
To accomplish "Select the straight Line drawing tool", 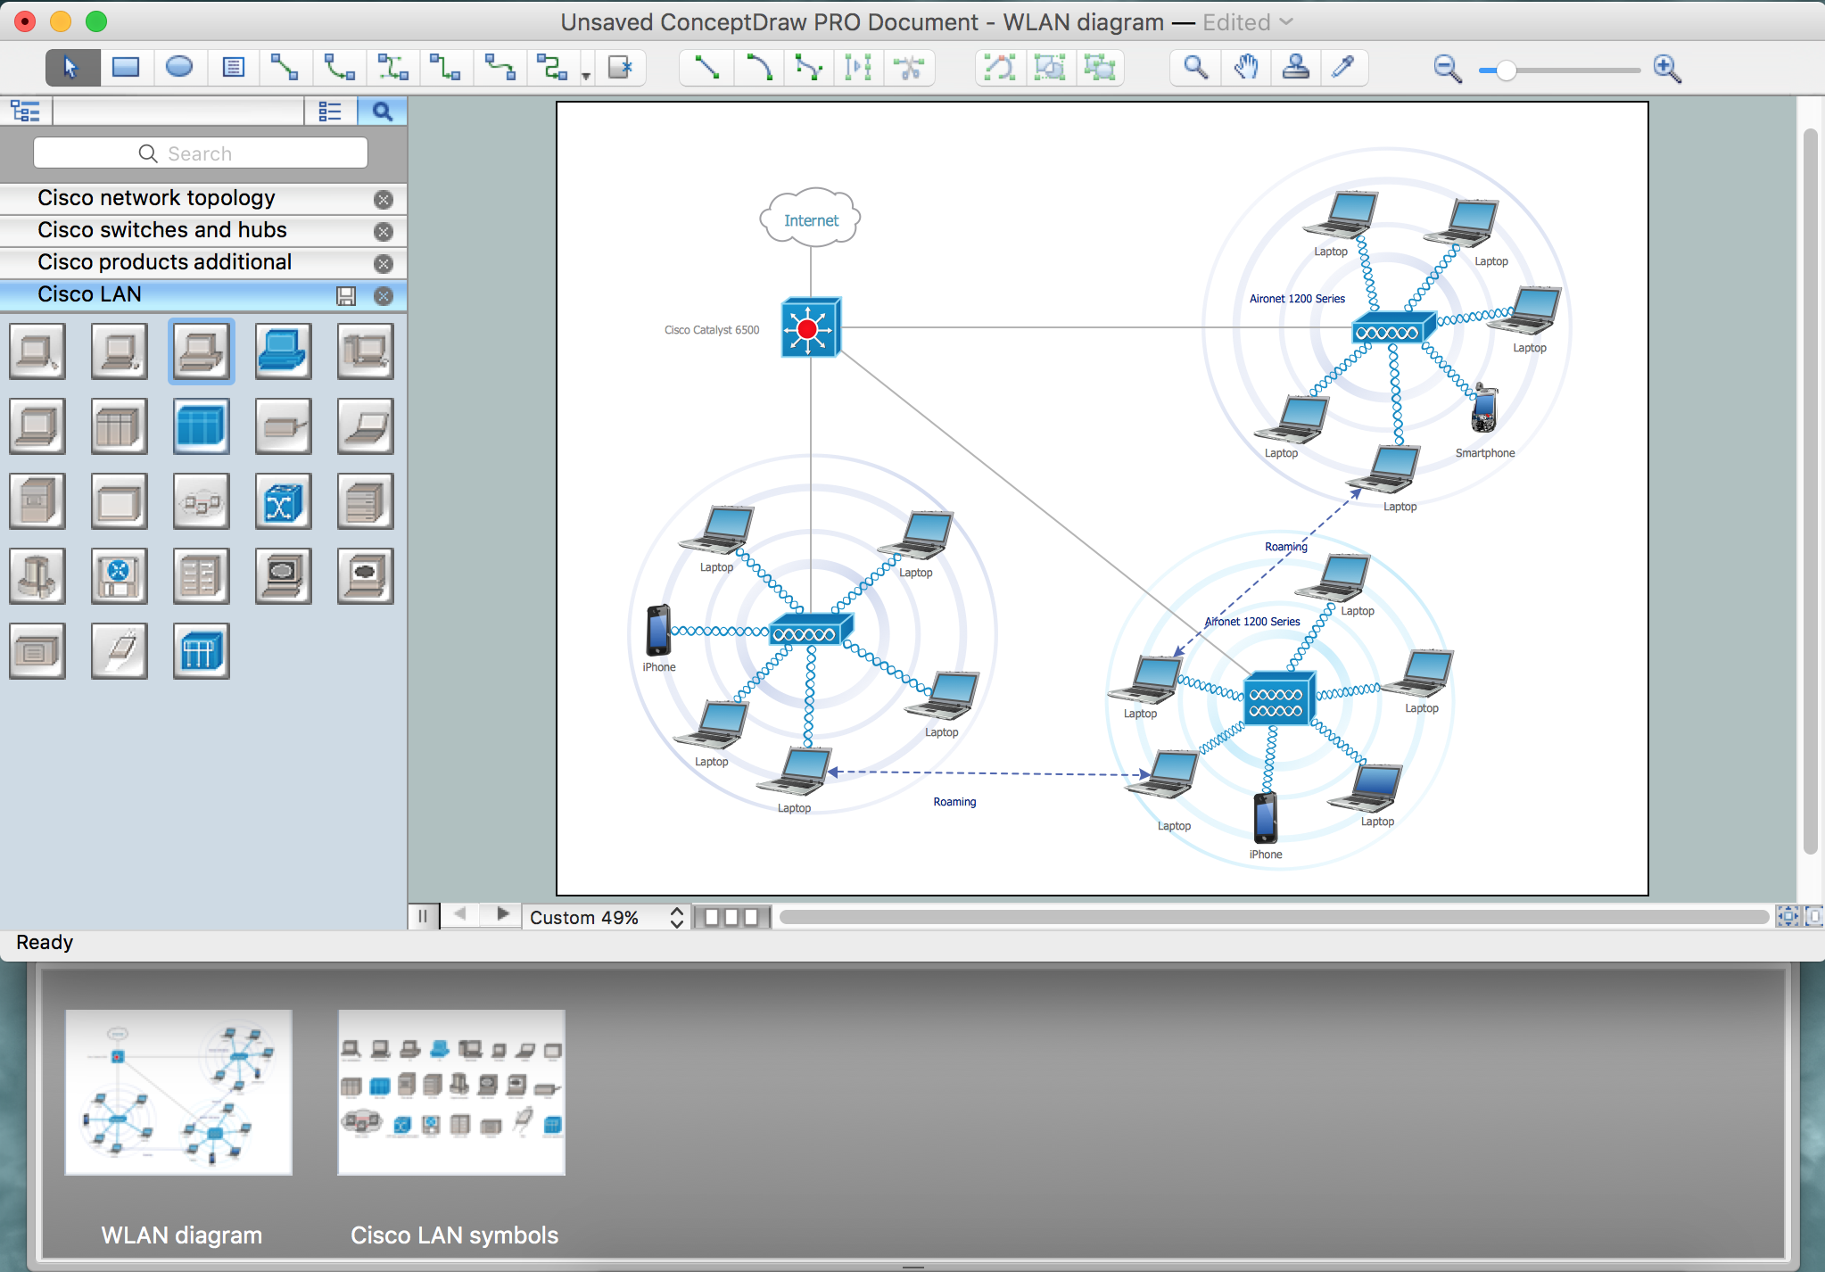I will pos(706,68).
